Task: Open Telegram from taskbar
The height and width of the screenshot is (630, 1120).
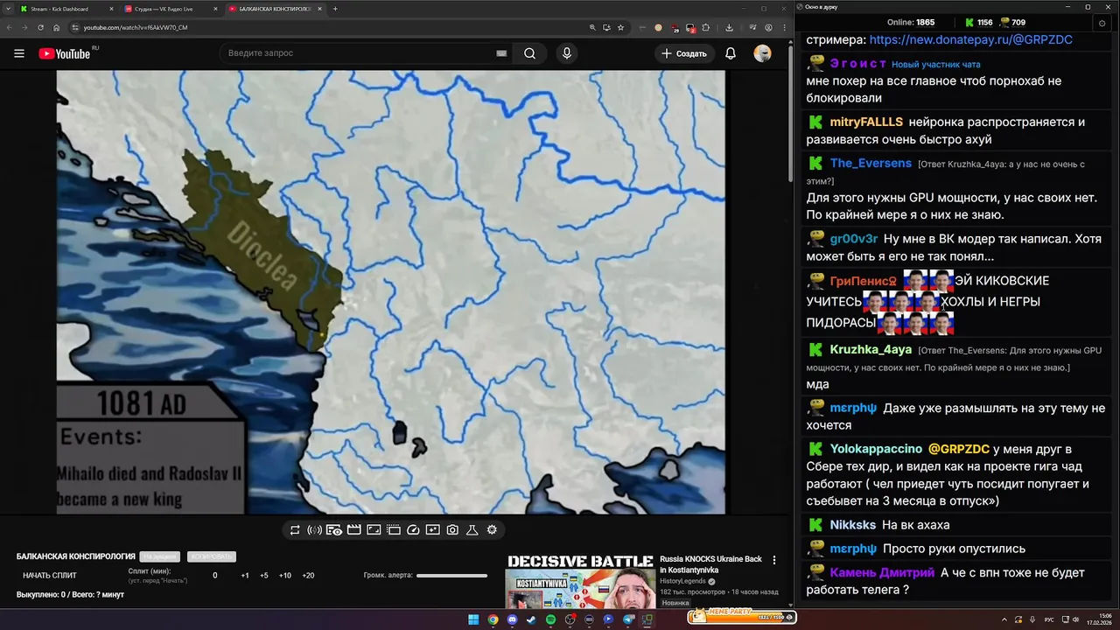Action: click(x=627, y=619)
